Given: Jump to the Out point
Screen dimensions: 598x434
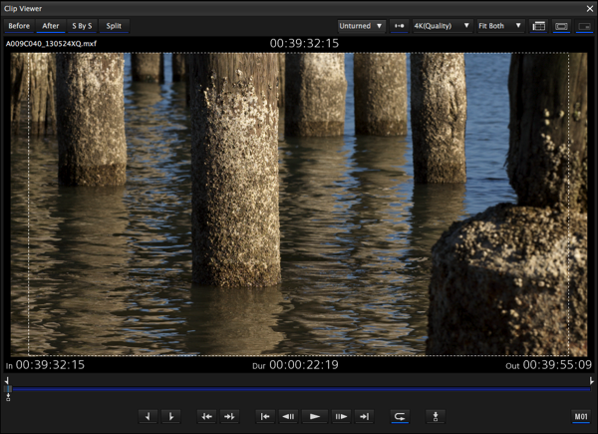Looking at the screenshot, I should pos(229,416).
